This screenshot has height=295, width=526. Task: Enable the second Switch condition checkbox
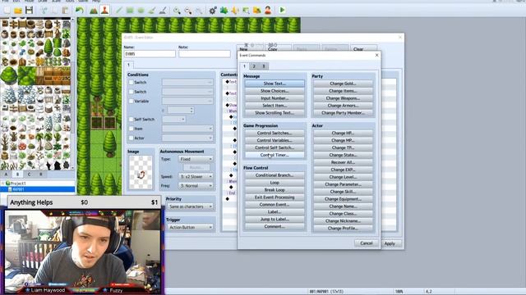click(131, 92)
